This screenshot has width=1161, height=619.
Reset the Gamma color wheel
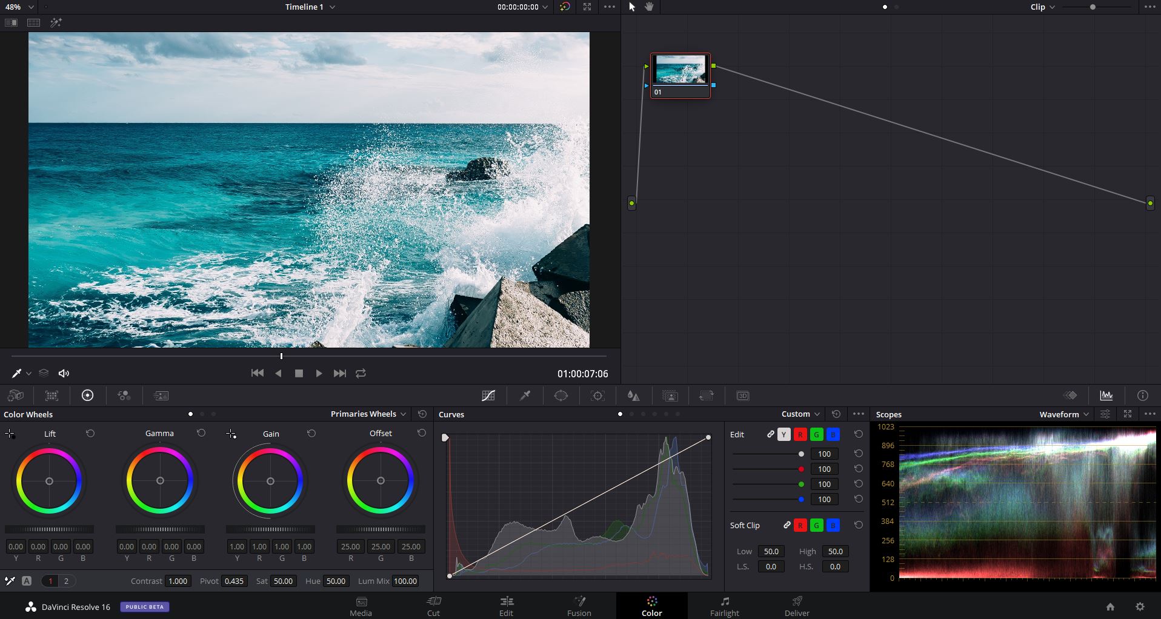pos(201,434)
